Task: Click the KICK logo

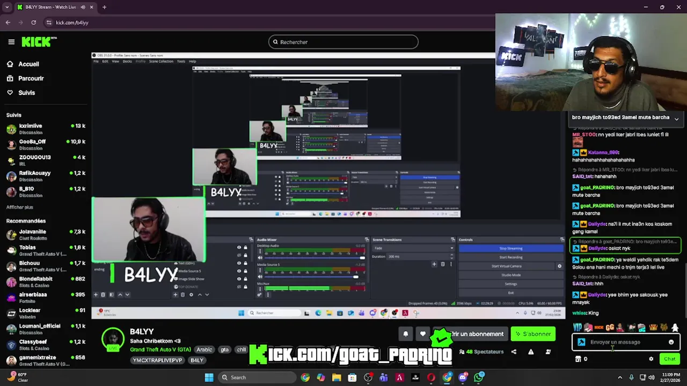Action: pyautogui.click(x=39, y=42)
